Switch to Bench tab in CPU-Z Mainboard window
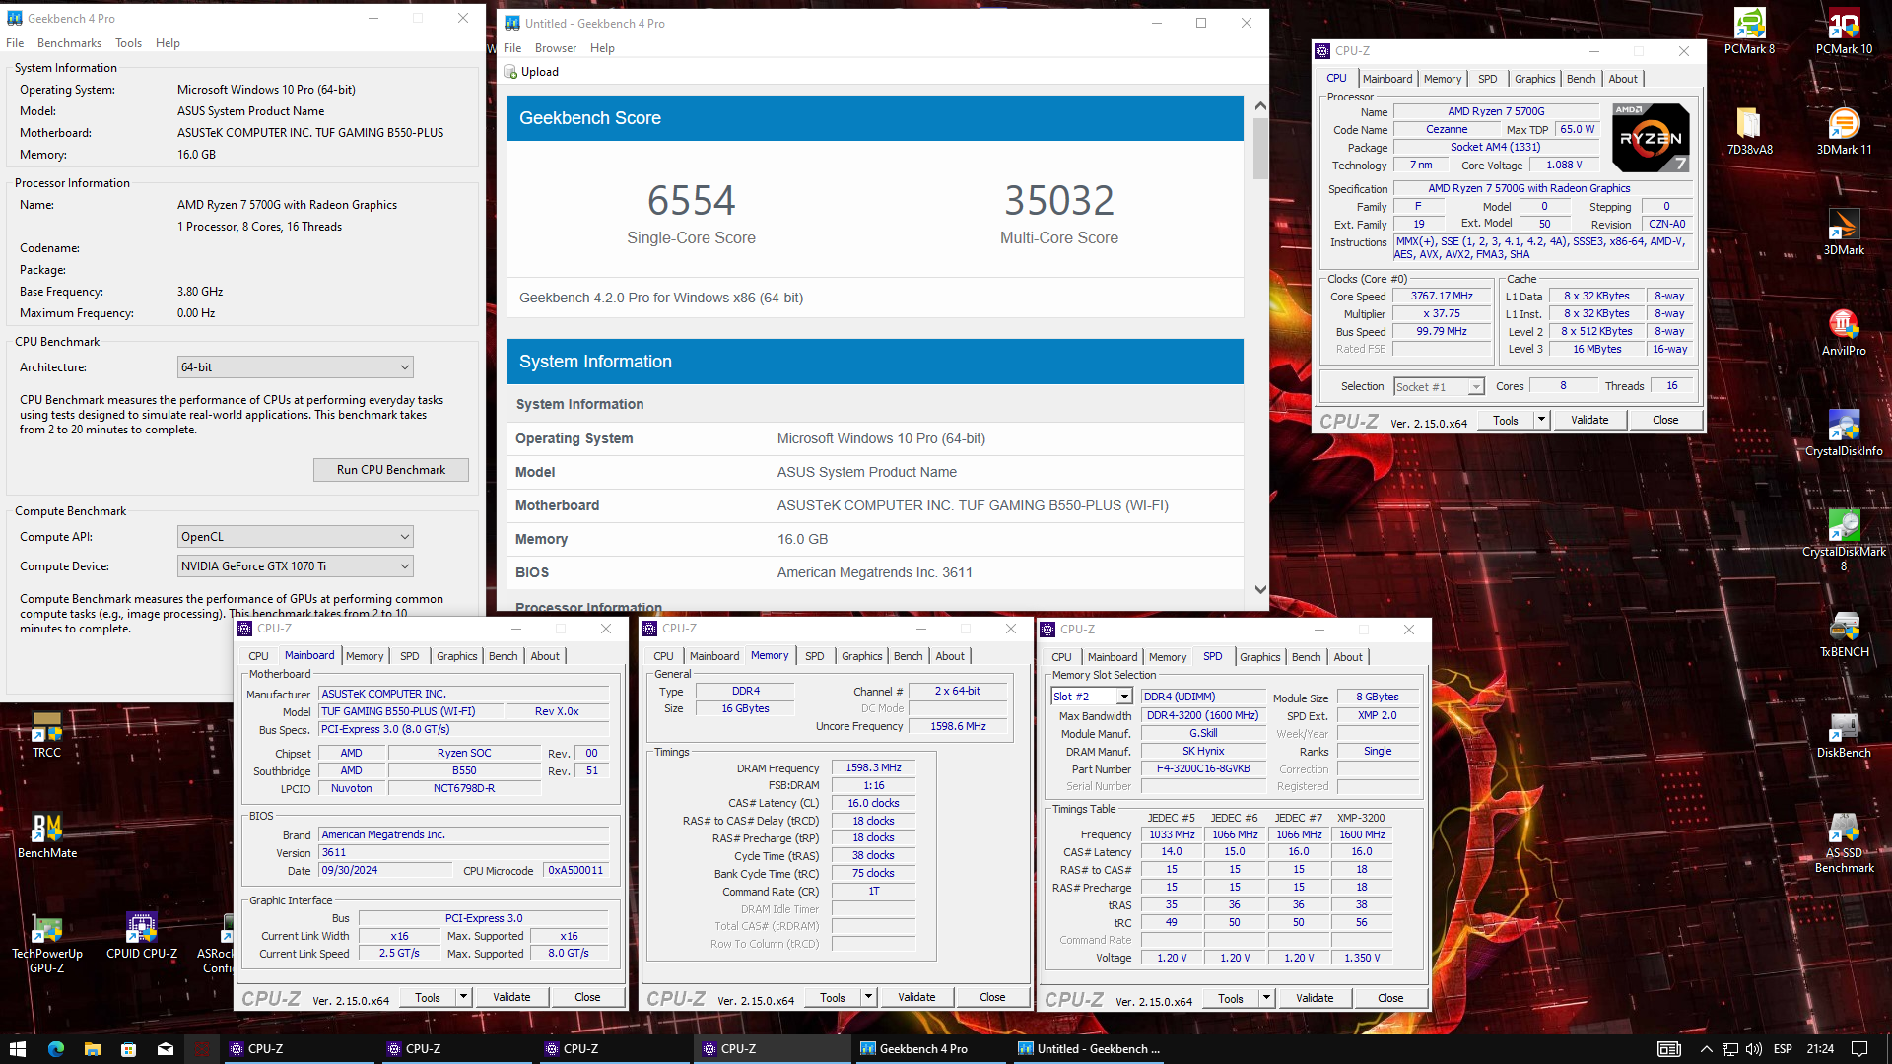The image size is (1892, 1064). pyautogui.click(x=503, y=656)
